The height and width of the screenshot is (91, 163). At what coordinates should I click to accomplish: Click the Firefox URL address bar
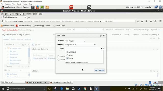53,21
